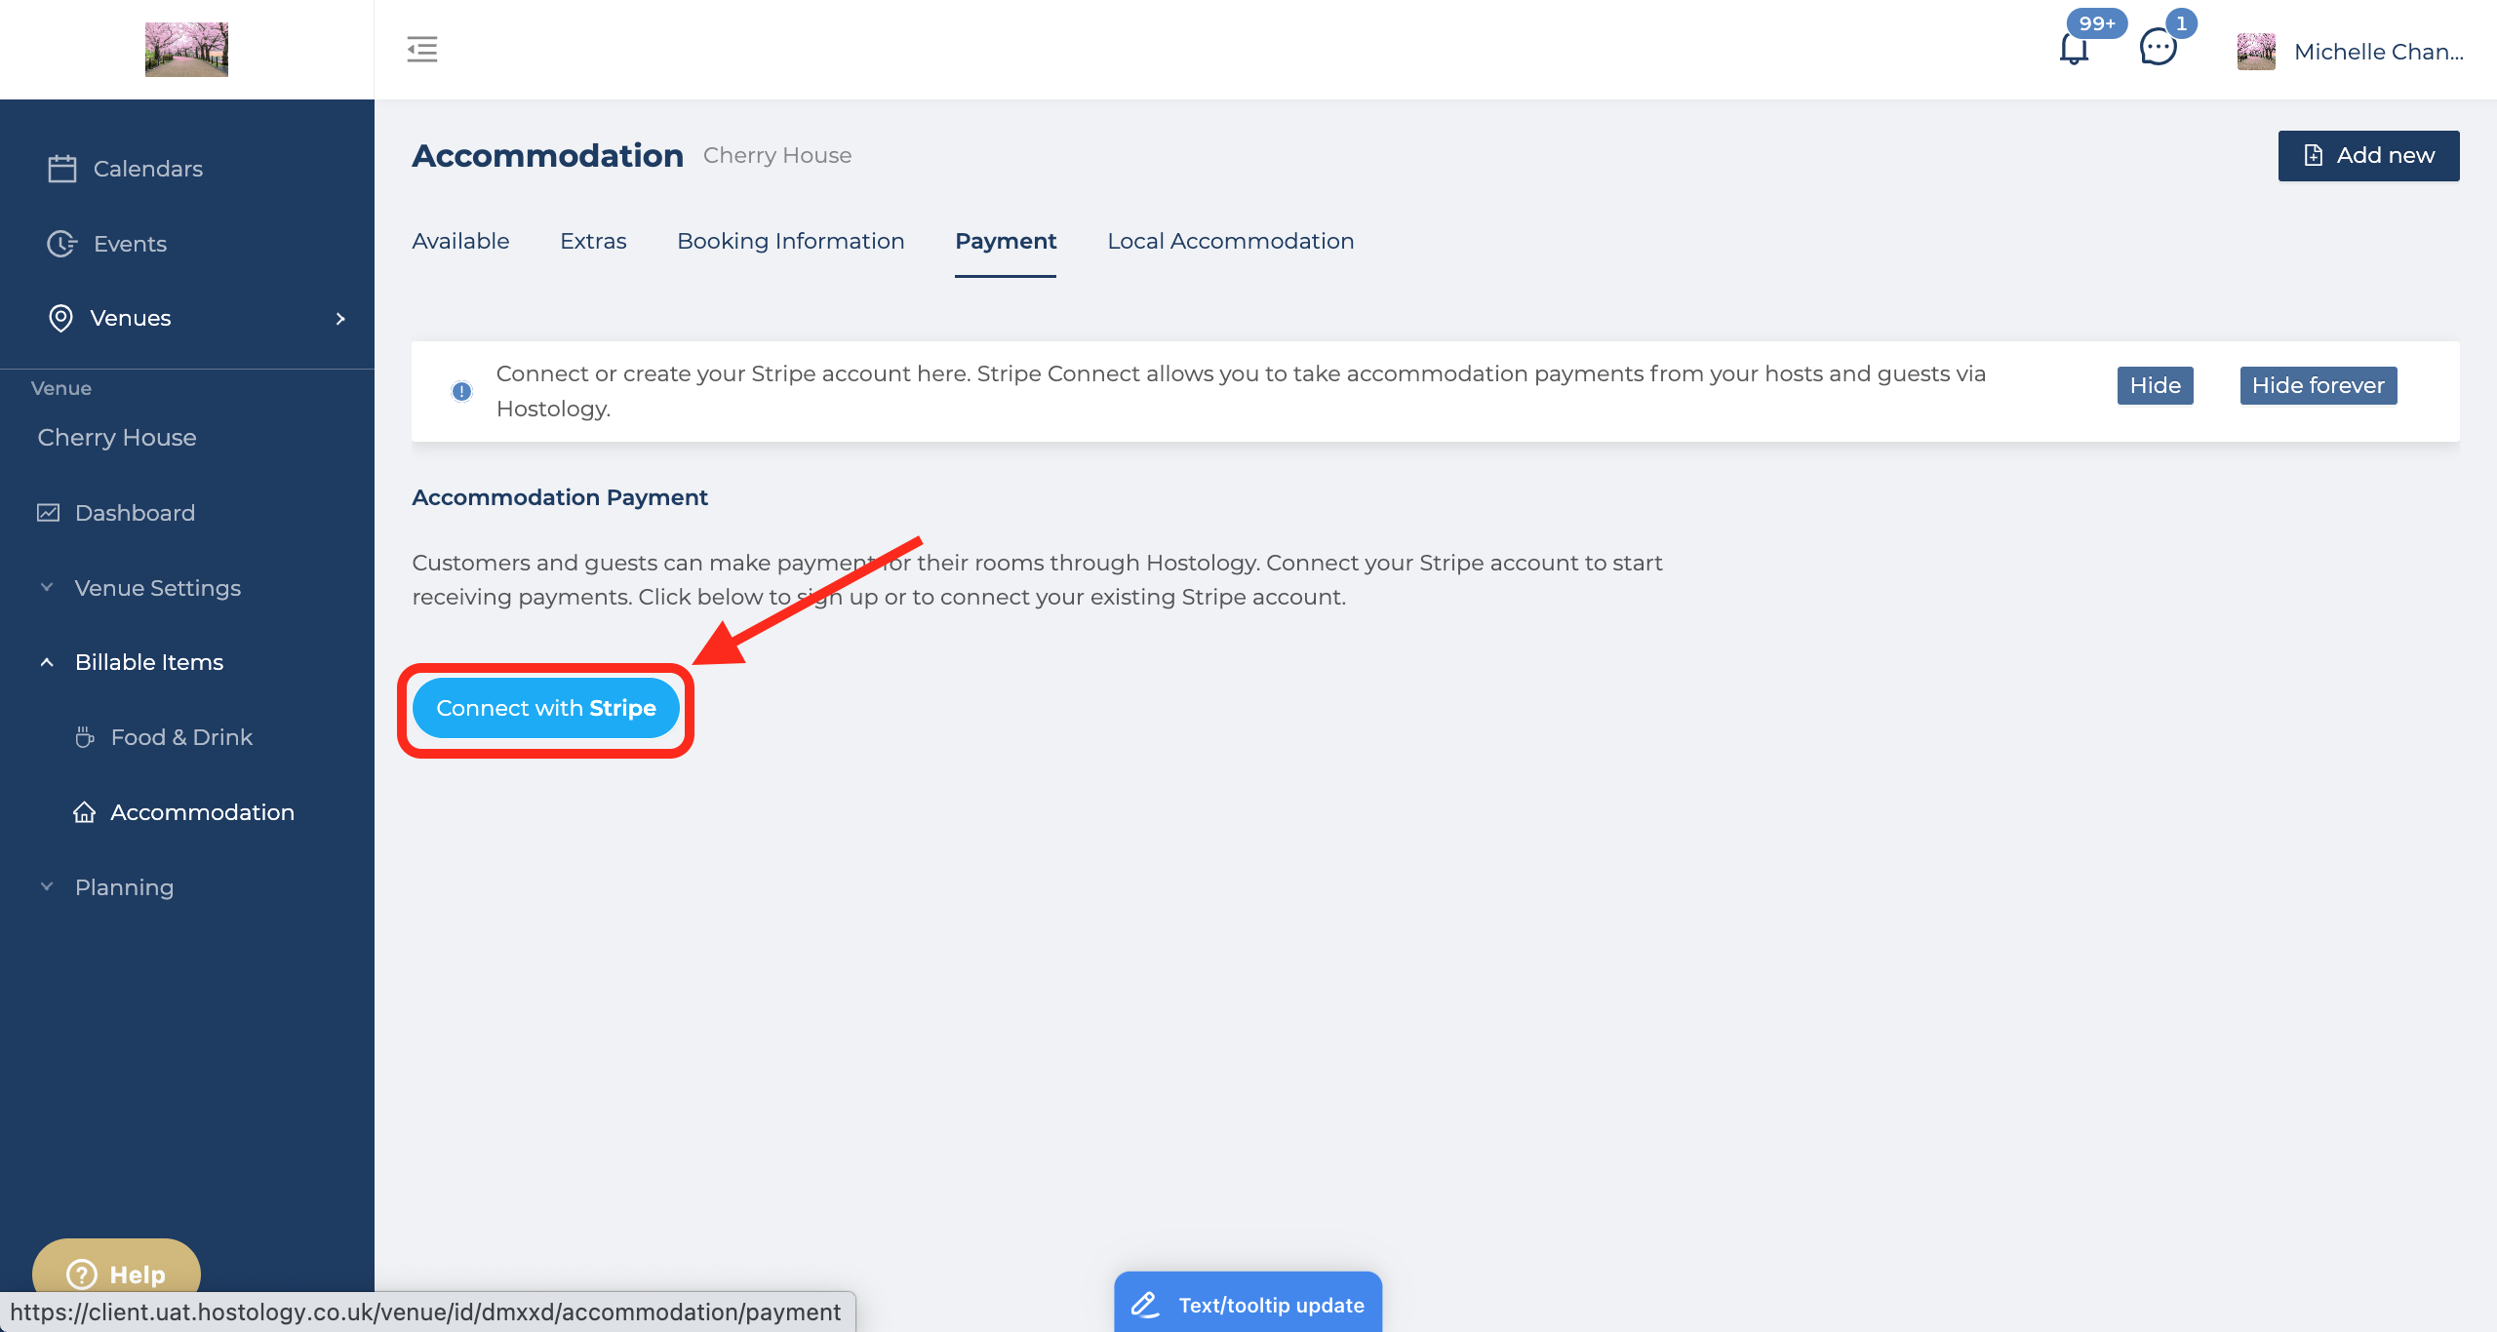The image size is (2497, 1332).
Task: Collapse the Billable Items section
Action: tap(46, 661)
